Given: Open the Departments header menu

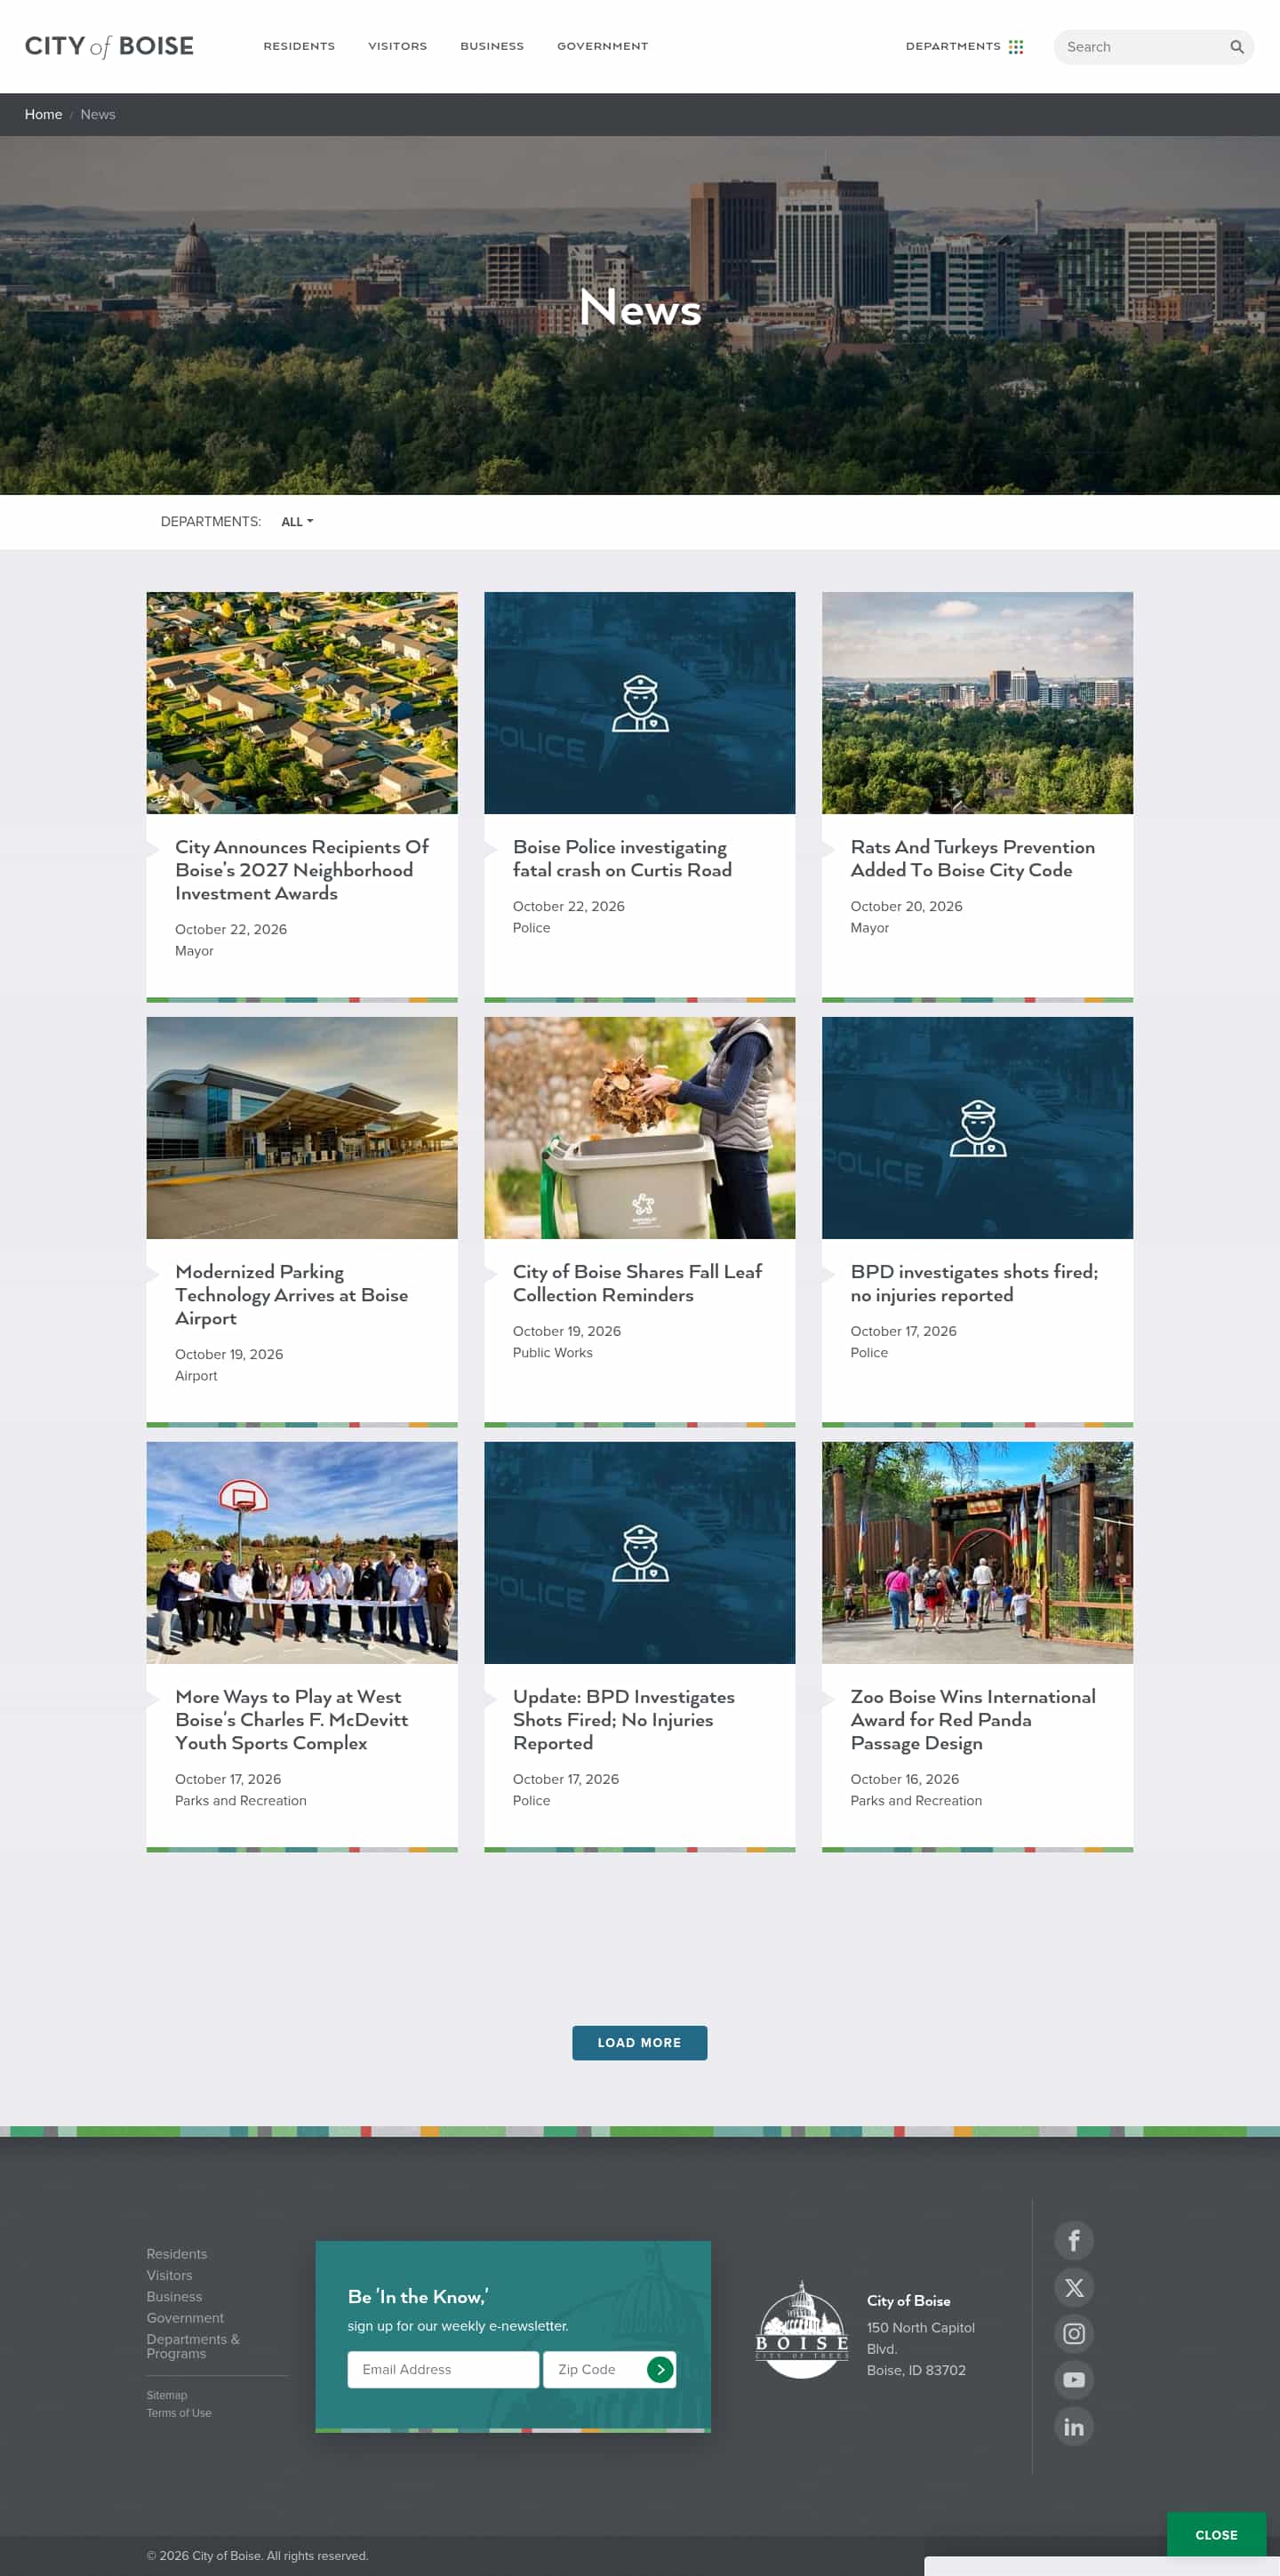Looking at the screenshot, I should pos(953,46).
